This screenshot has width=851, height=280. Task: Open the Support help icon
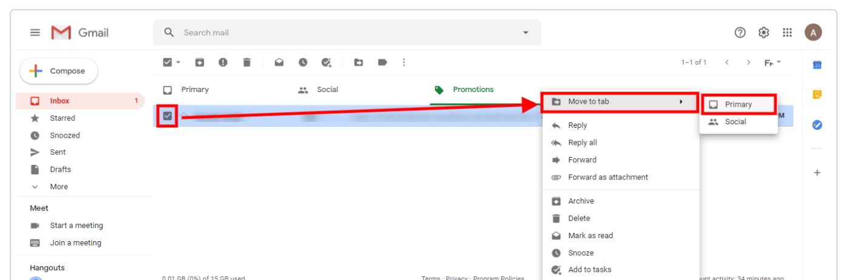pyautogui.click(x=740, y=33)
